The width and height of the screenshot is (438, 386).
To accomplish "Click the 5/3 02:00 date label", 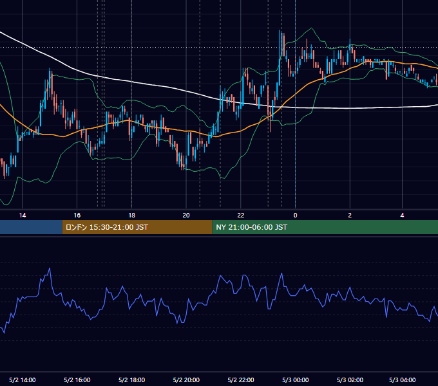I will click(350, 380).
